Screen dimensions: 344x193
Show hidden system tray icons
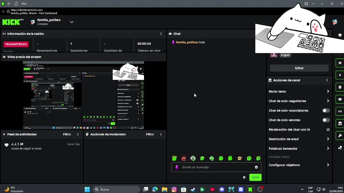[302, 190]
